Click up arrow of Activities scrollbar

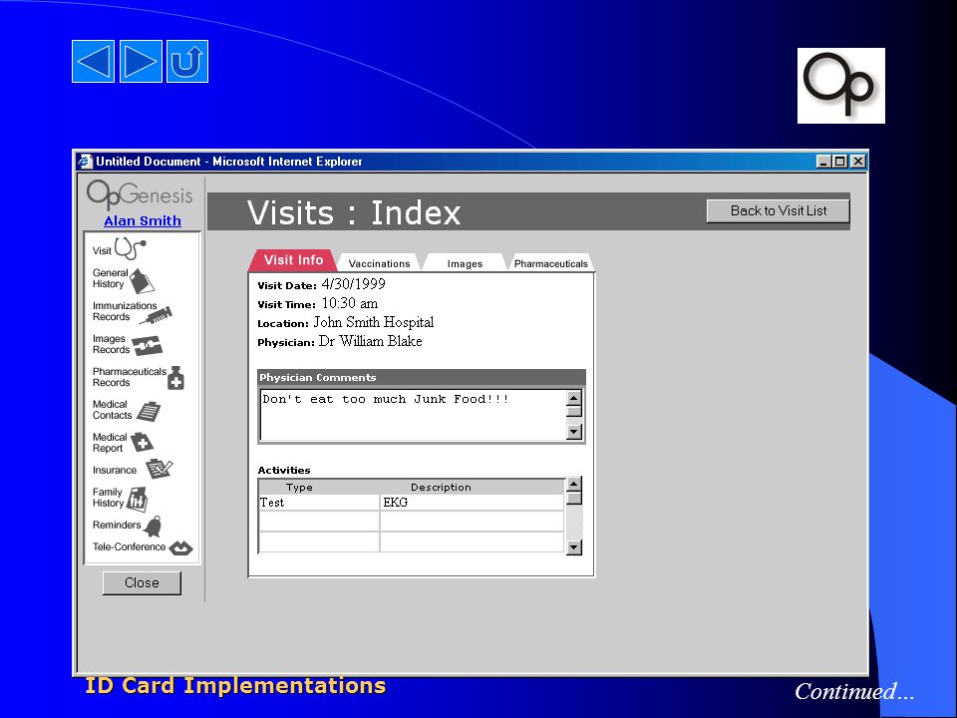tap(574, 485)
